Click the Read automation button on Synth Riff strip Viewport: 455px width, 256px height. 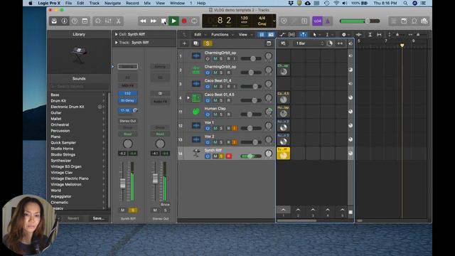coord(128,134)
